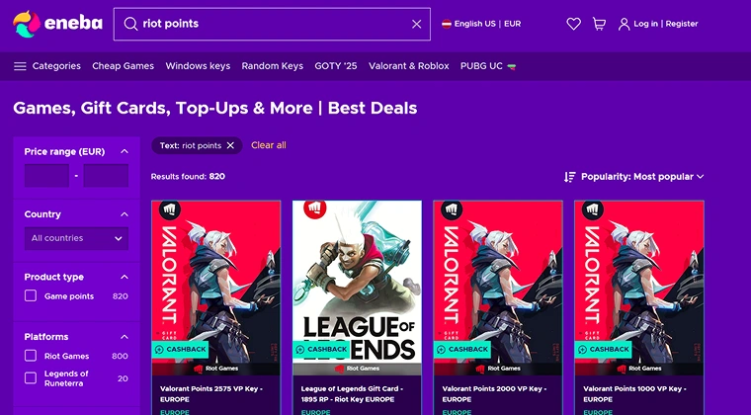
Task: Check the Game points checkbox
Action: click(31, 295)
